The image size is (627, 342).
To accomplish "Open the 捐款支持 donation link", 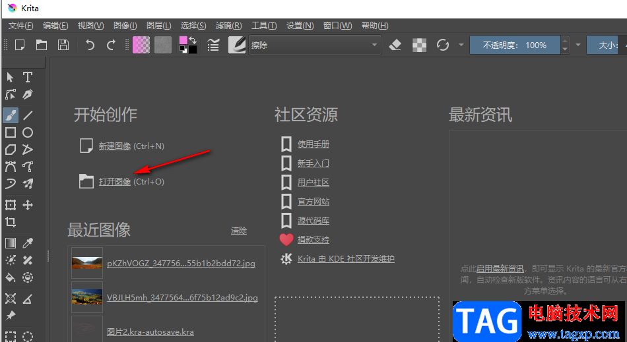I will 313,240.
